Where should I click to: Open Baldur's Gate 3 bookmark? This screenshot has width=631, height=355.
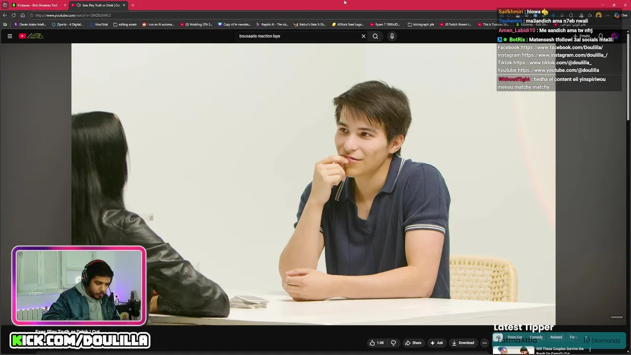coord(310,24)
